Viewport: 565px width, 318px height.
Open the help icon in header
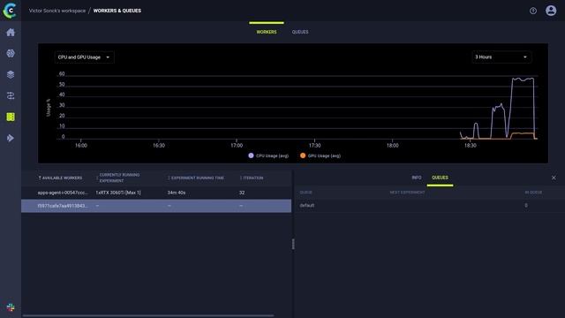[533, 11]
